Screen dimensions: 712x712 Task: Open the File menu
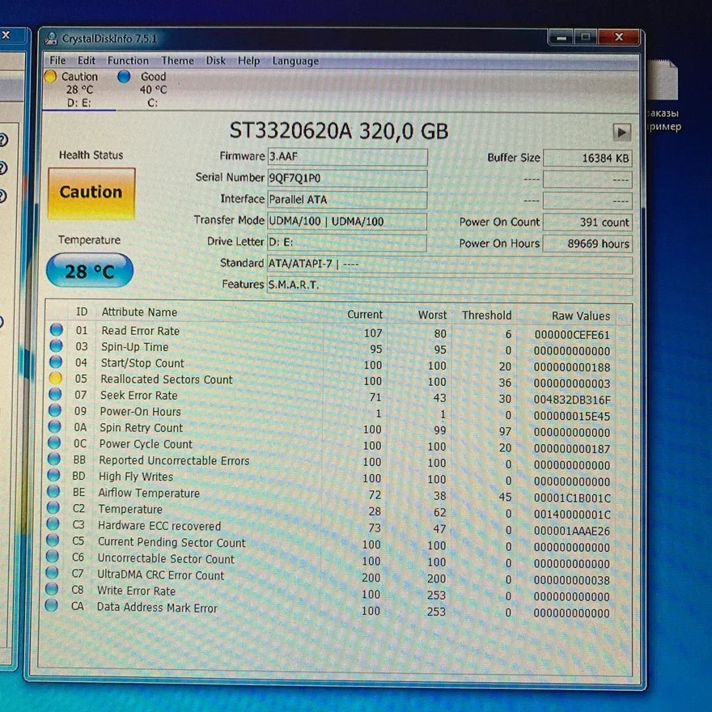[57, 61]
